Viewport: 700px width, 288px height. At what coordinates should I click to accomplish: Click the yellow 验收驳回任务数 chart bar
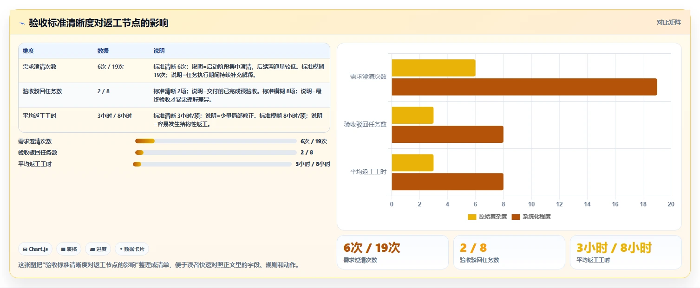click(x=412, y=115)
